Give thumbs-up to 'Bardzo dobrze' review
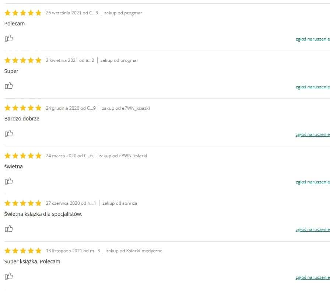This screenshot has height=291, width=336. point(8,133)
